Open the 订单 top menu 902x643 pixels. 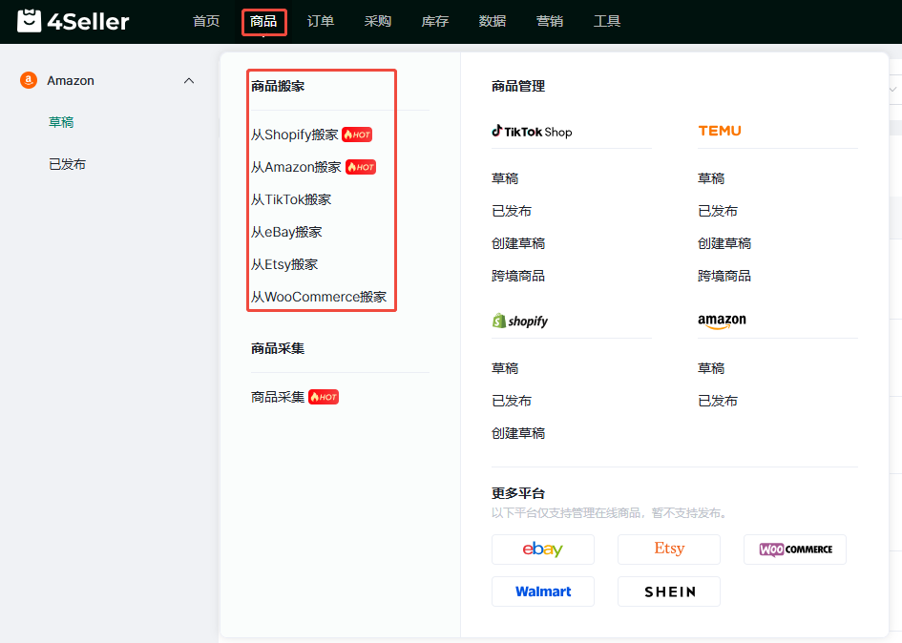pyautogui.click(x=321, y=21)
